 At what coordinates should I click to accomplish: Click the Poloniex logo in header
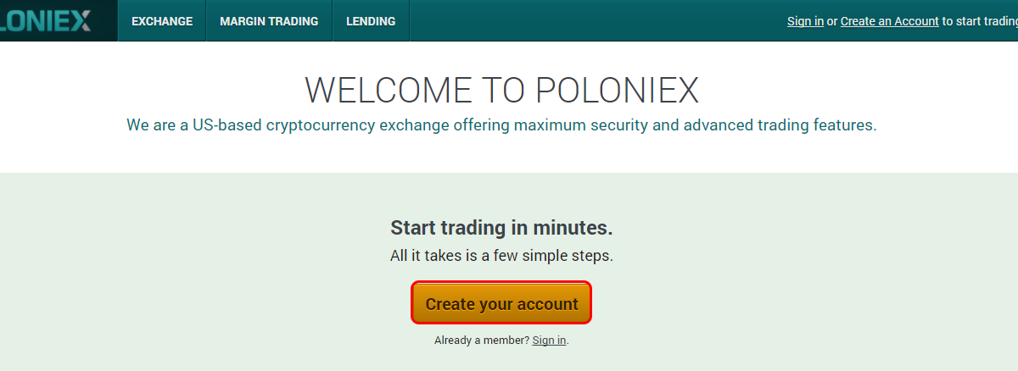(46, 21)
